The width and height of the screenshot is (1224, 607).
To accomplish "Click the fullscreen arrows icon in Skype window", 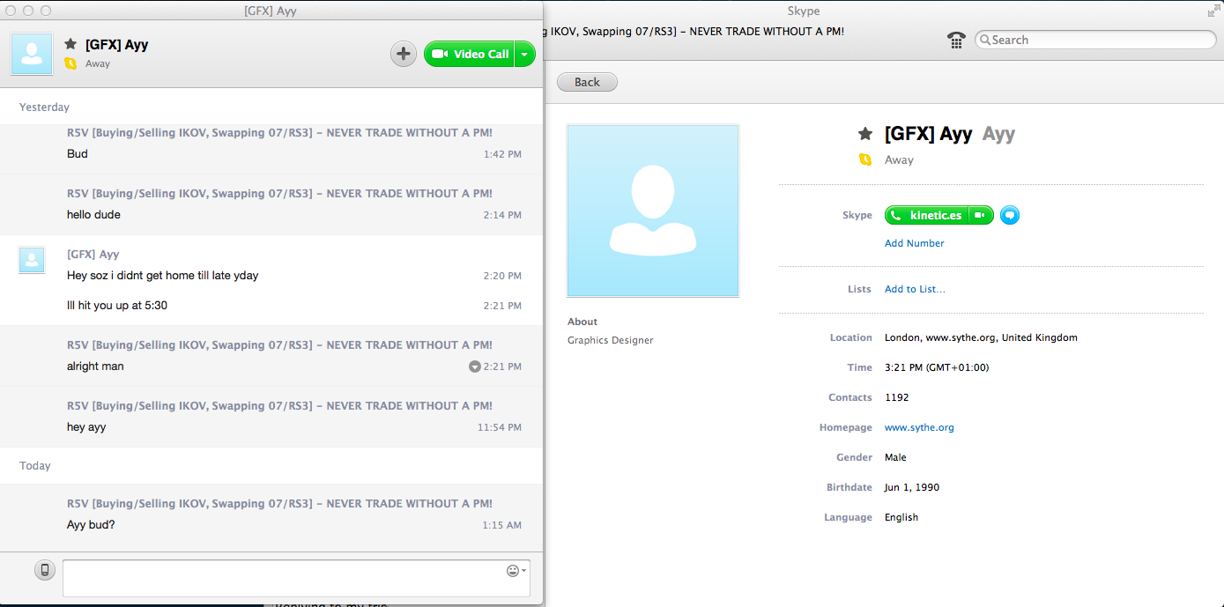I will [x=1213, y=11].
